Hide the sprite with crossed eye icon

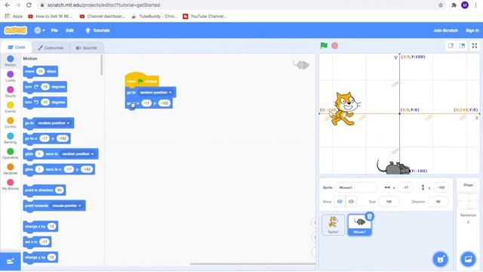click(x=351, y=202)
